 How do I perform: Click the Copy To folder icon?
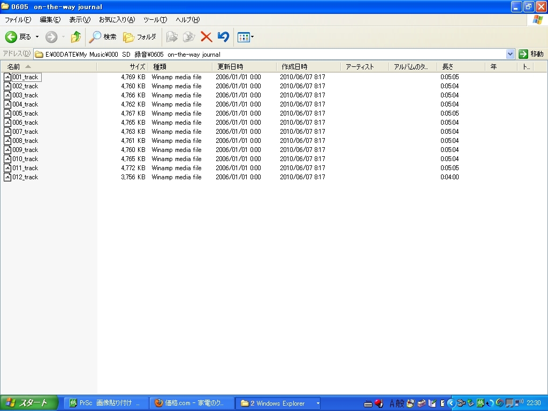click(x=188, y=37)
